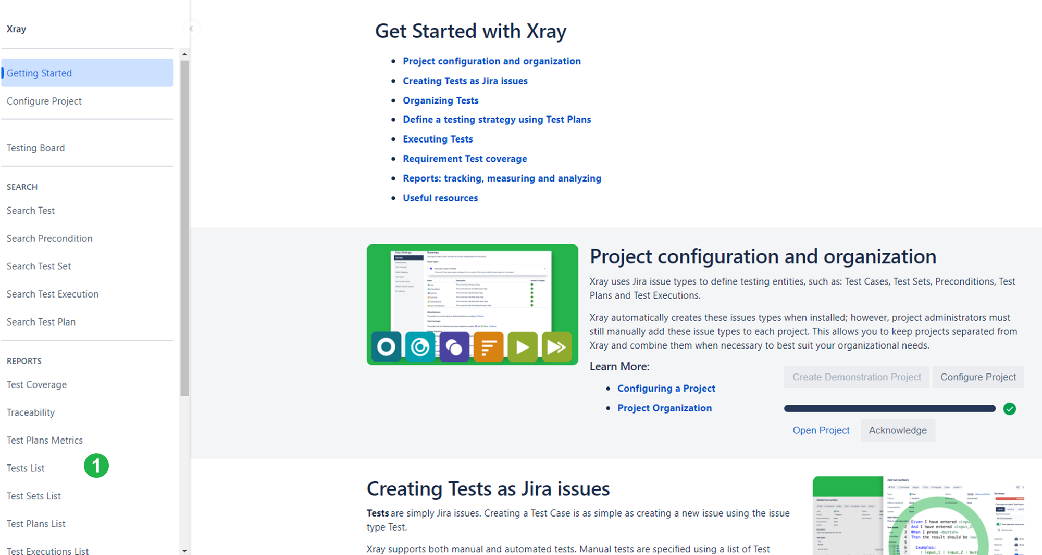Open Test Coverage report
Viewport: 1042px width, 555px height.
[x=88, y=384]
